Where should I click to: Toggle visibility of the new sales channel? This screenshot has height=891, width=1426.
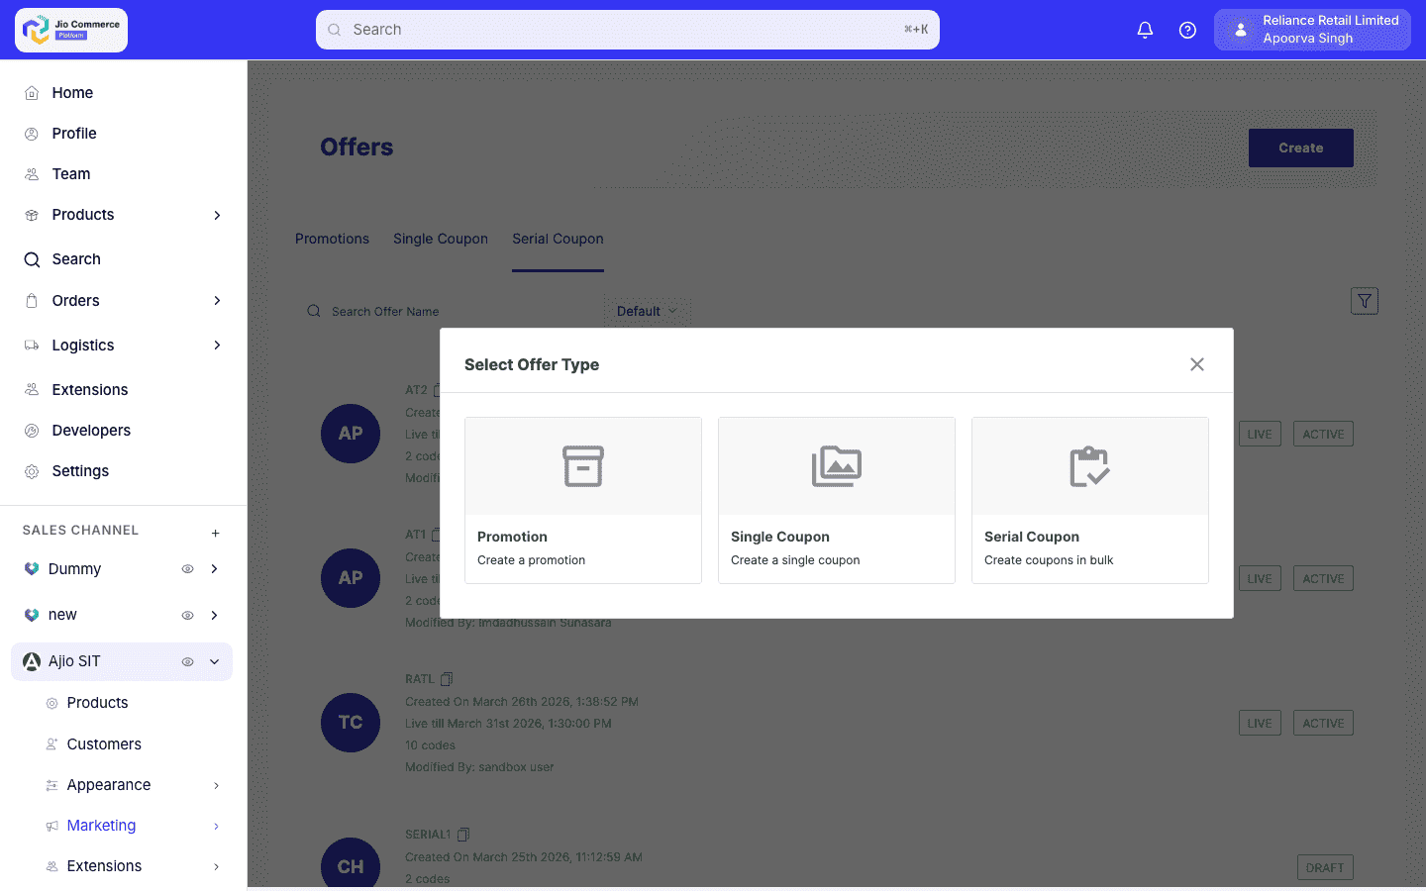pyautogui.click(x=187, y=614)
